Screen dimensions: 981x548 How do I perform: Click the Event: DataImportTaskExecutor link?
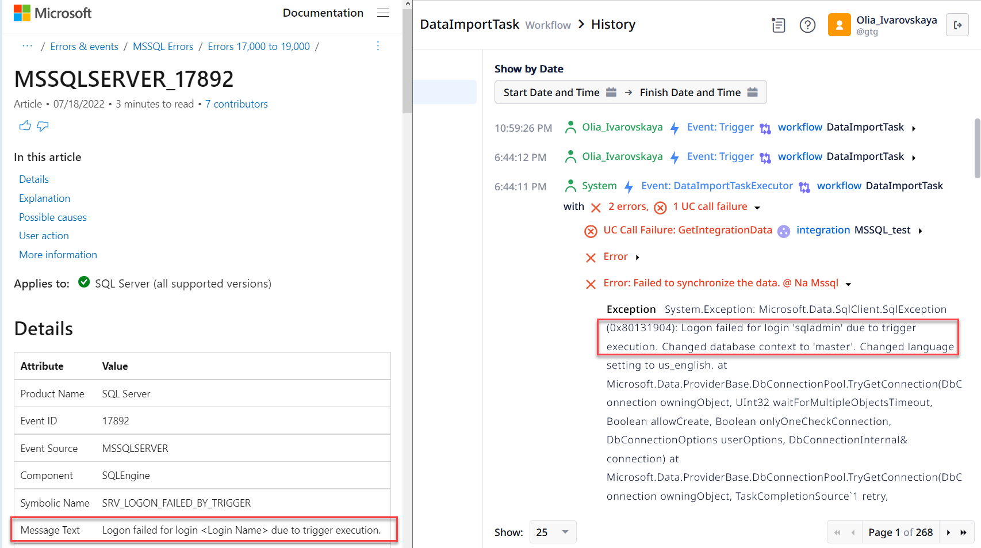coord(717,186)
